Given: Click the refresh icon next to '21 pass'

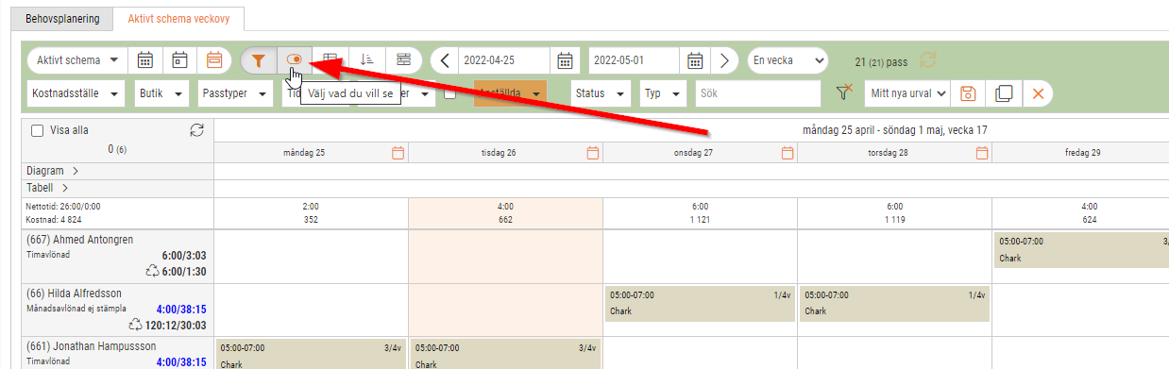Looking at the screenshot, I should [928, 60].
